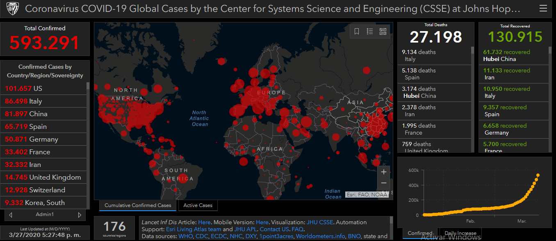The image size is (556, 241).
Task: Click the Total Confirmed count 593.291
Action: pos(44,43)
